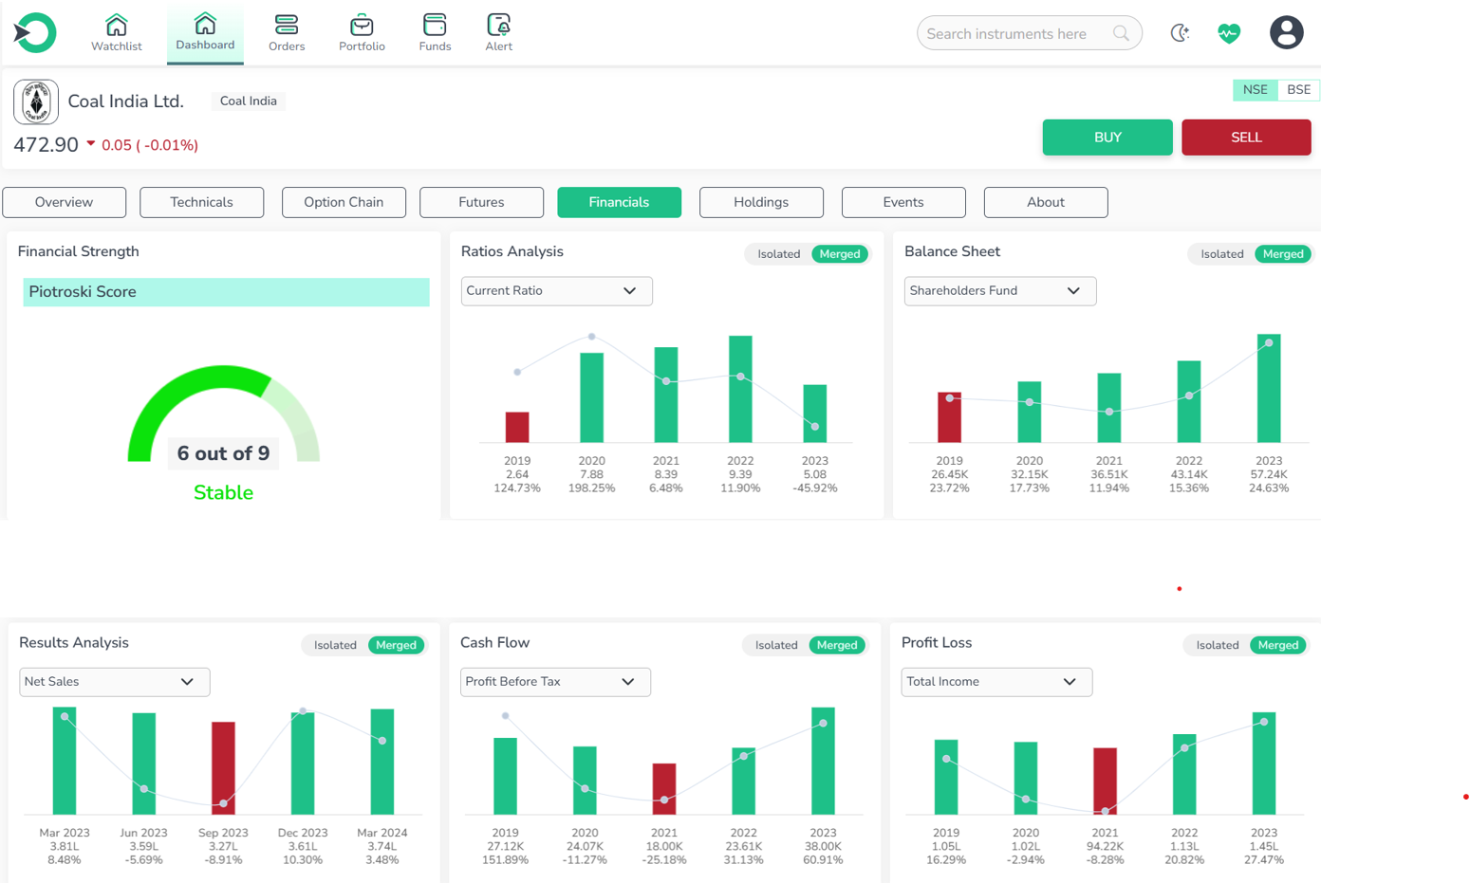Switch Results Analysis to Merged
Viewport: 1470px width, 883px height.
tap(396, 645)
